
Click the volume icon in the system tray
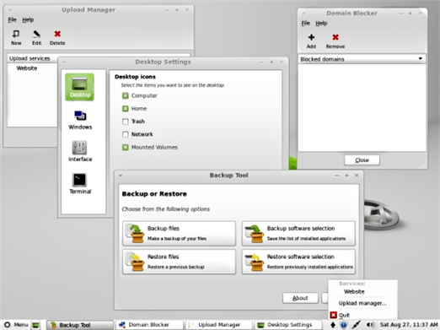click(x=370, y=325)
